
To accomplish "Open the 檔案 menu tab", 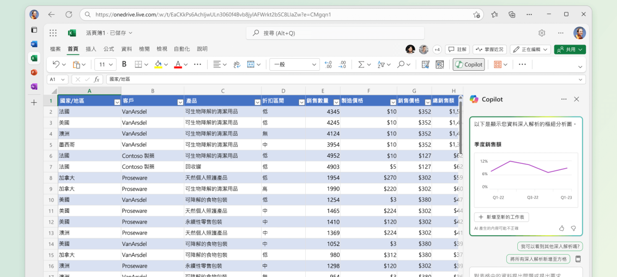I will tap(56, 49).
